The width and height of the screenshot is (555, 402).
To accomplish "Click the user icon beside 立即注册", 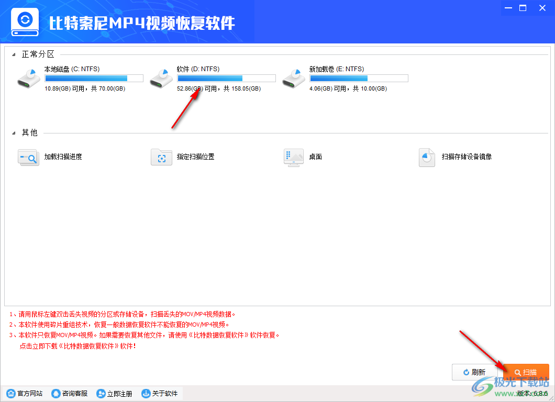I will tap(101, 394).
